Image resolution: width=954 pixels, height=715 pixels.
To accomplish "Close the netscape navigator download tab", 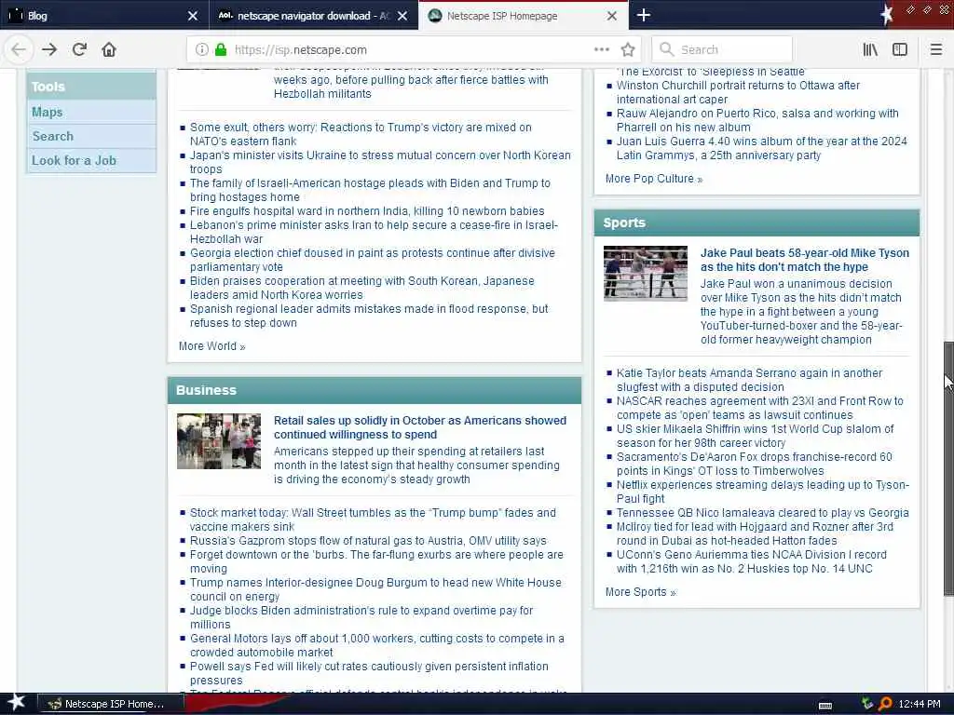I will pos(402,16).
